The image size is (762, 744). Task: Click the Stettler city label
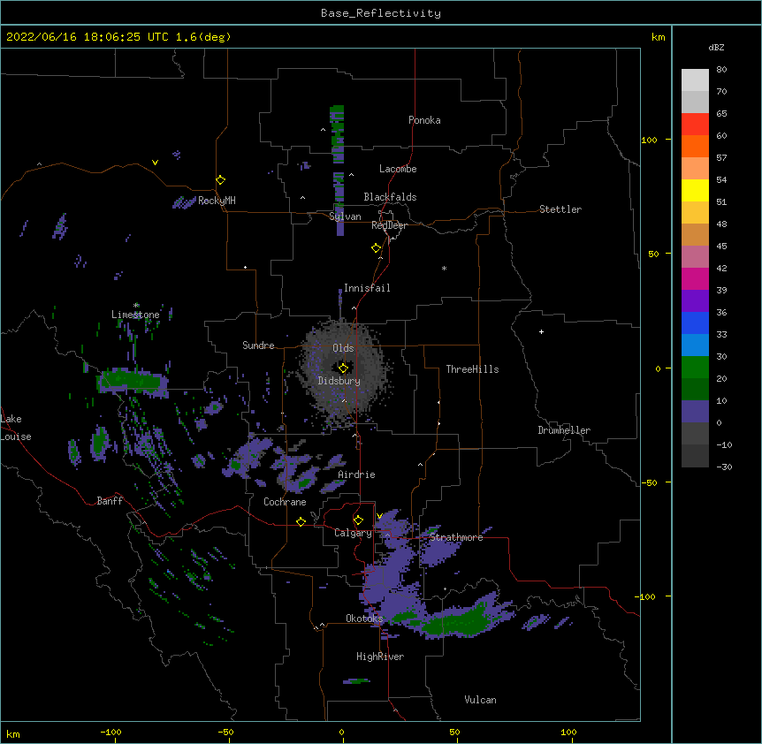point(560,209)
